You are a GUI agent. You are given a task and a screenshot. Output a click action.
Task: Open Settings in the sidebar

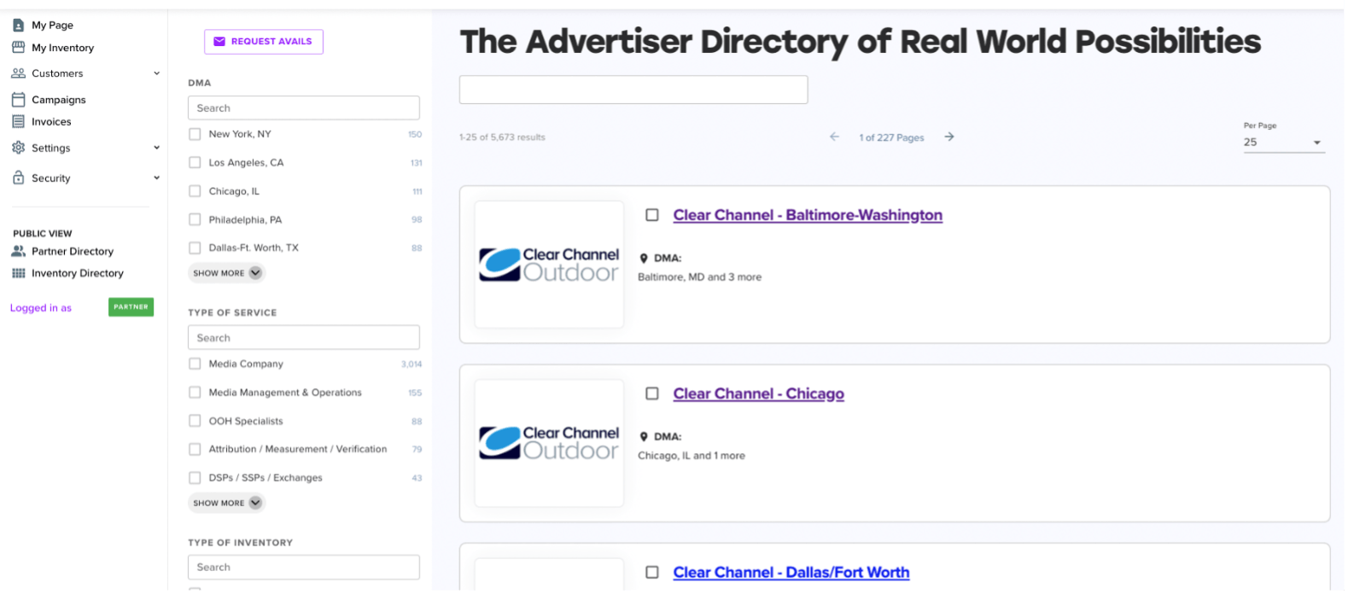[x=51, y=148]
